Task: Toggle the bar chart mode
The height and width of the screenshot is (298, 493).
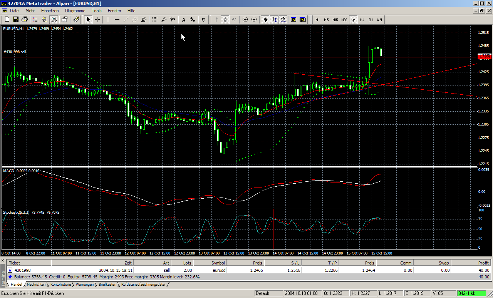Action: [216, 20]
